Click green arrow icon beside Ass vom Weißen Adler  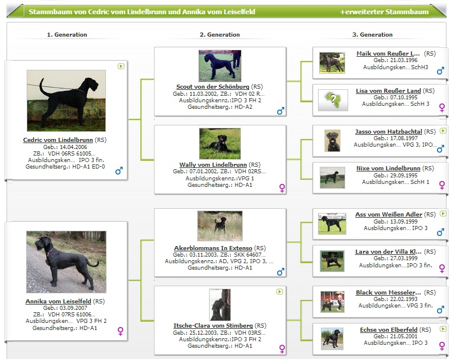click(x=442, y=214)
